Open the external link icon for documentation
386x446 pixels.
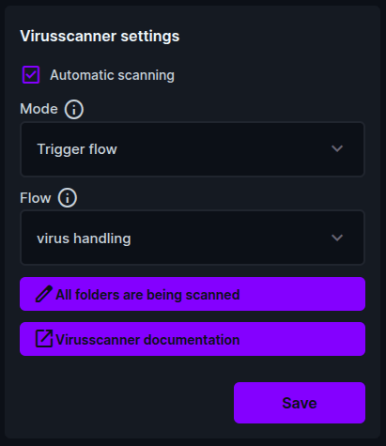tap(44, 339)
